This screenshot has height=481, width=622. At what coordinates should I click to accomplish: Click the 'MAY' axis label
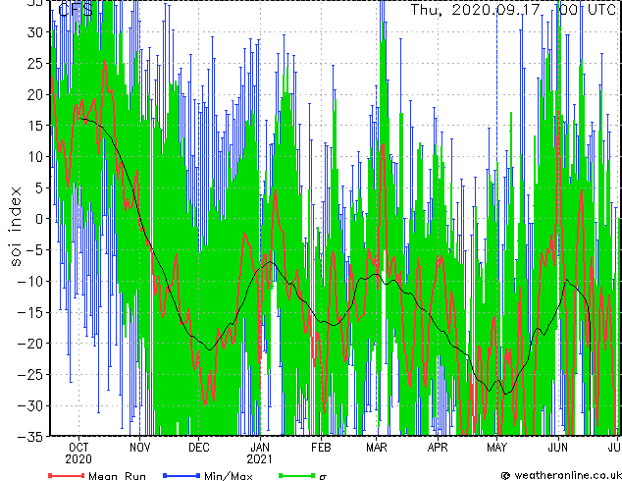click(496, 448)
